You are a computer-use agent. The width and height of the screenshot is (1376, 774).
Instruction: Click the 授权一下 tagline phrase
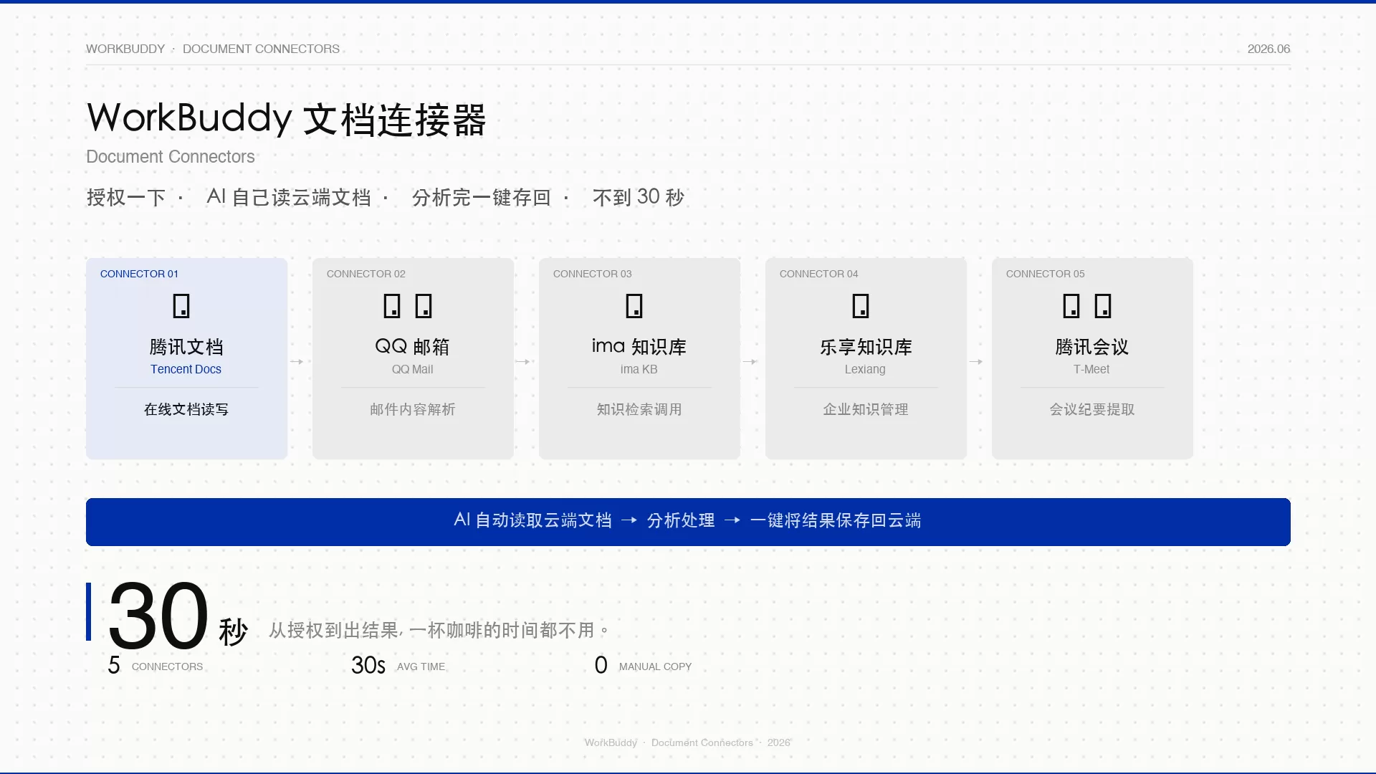pyautogui.click(x=126, y=197)
